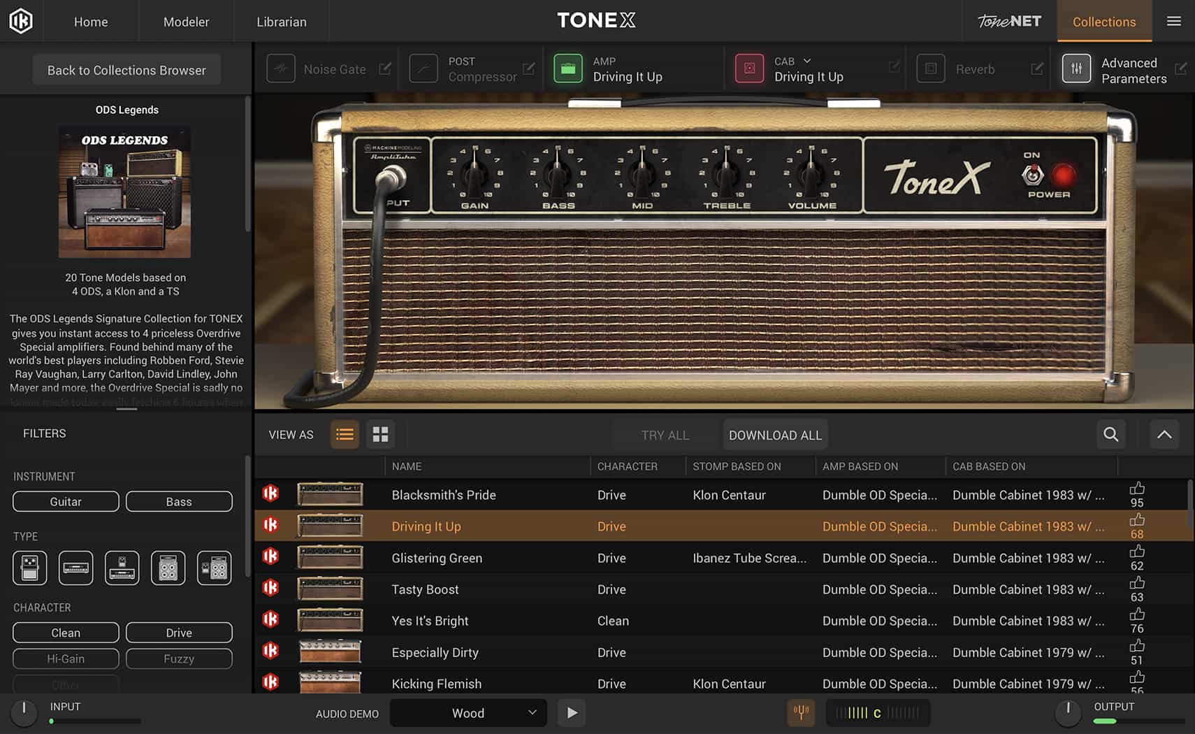
Task: Filter by Clean character
Action: point(66,633)
